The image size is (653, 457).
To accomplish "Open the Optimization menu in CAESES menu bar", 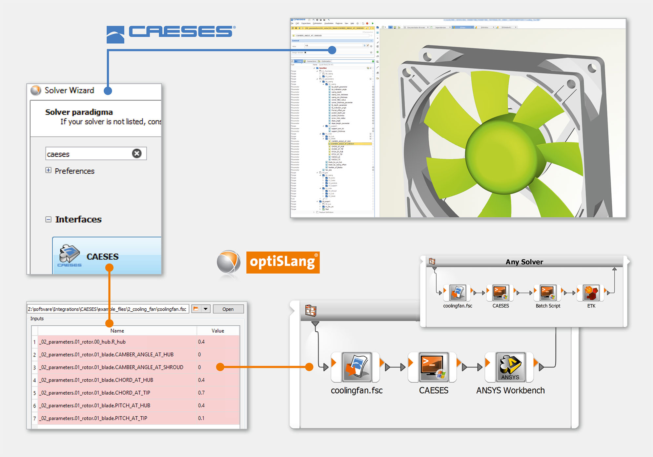I will [x=317, y=24].
